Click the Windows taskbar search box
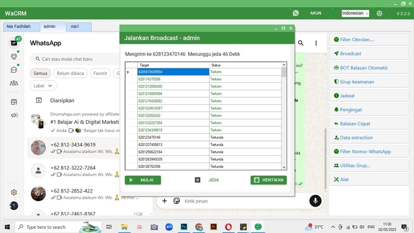 [x=58, y=227]
